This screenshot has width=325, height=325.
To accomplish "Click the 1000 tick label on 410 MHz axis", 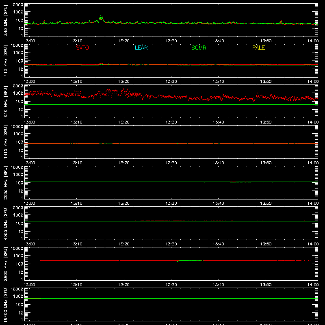I will [18, 53].
